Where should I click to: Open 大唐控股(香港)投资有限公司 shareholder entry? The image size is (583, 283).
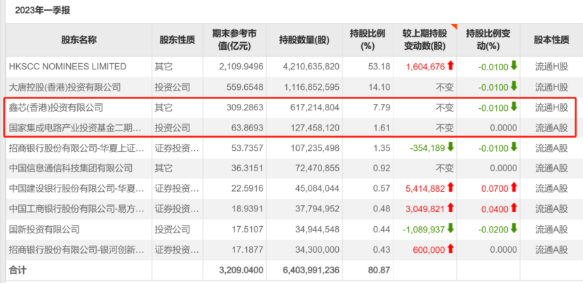65,87
